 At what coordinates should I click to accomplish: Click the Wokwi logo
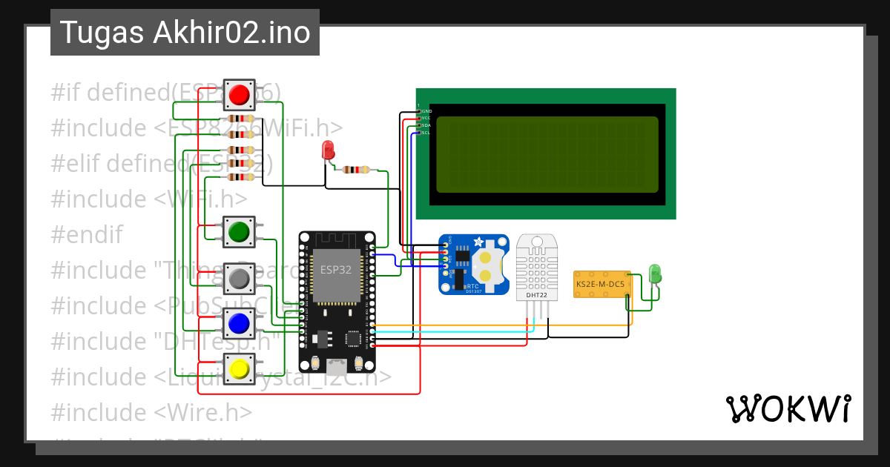click(x=790, y=408)
